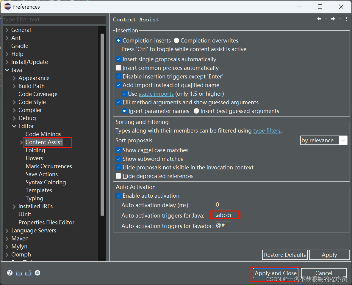Click Restore Defaults button
This screenshot has width=352, height=285.
[285, 255]
